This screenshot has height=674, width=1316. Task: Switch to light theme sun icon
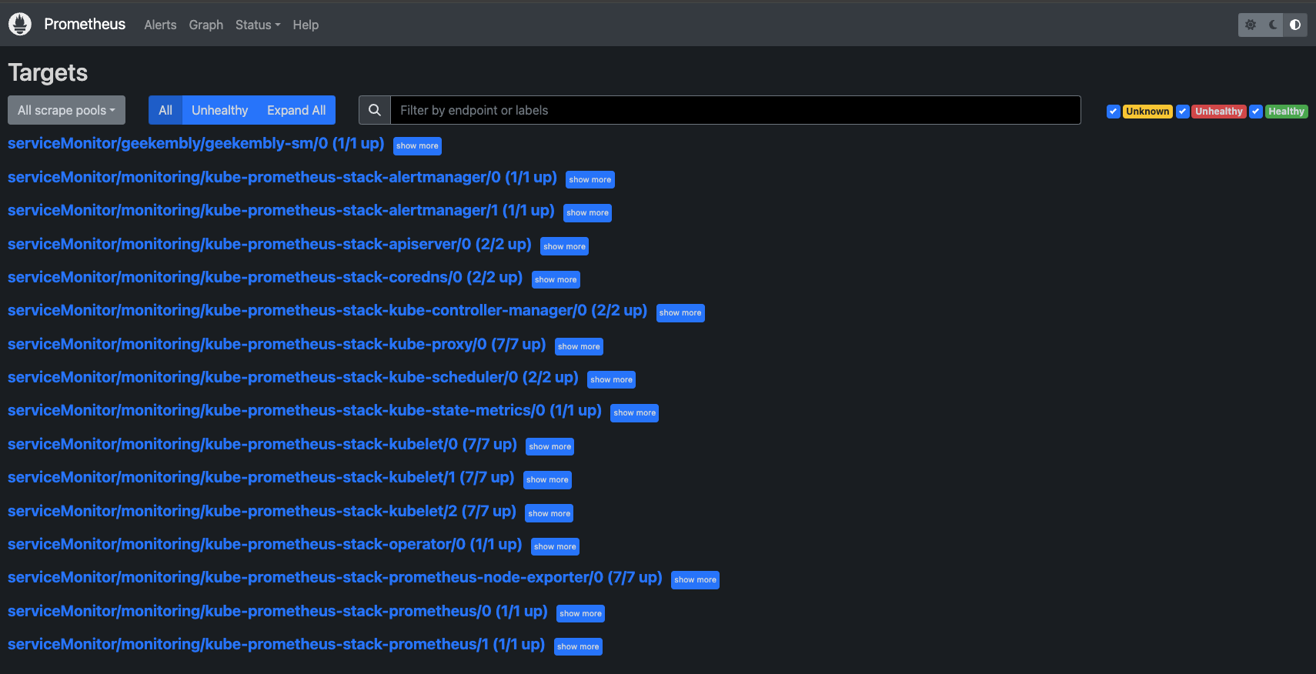click(x=1251, y=25)
